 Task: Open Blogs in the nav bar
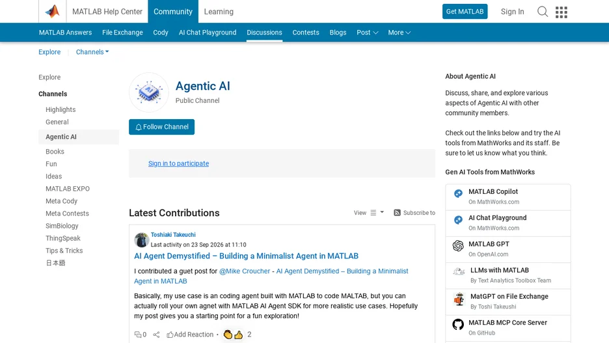click(x=338, y=33)
